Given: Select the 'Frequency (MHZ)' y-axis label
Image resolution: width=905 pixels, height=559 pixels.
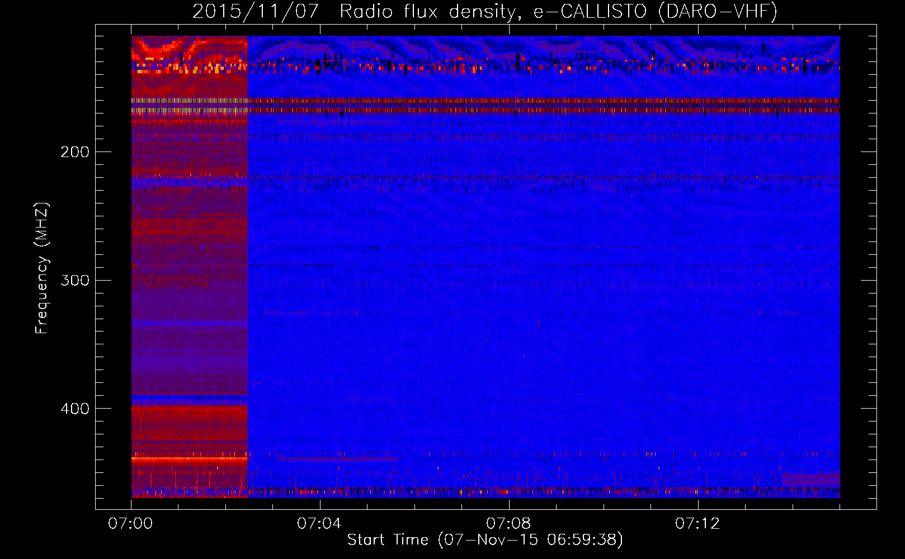Looking at the screenshot, I should (x=42, y=268).
